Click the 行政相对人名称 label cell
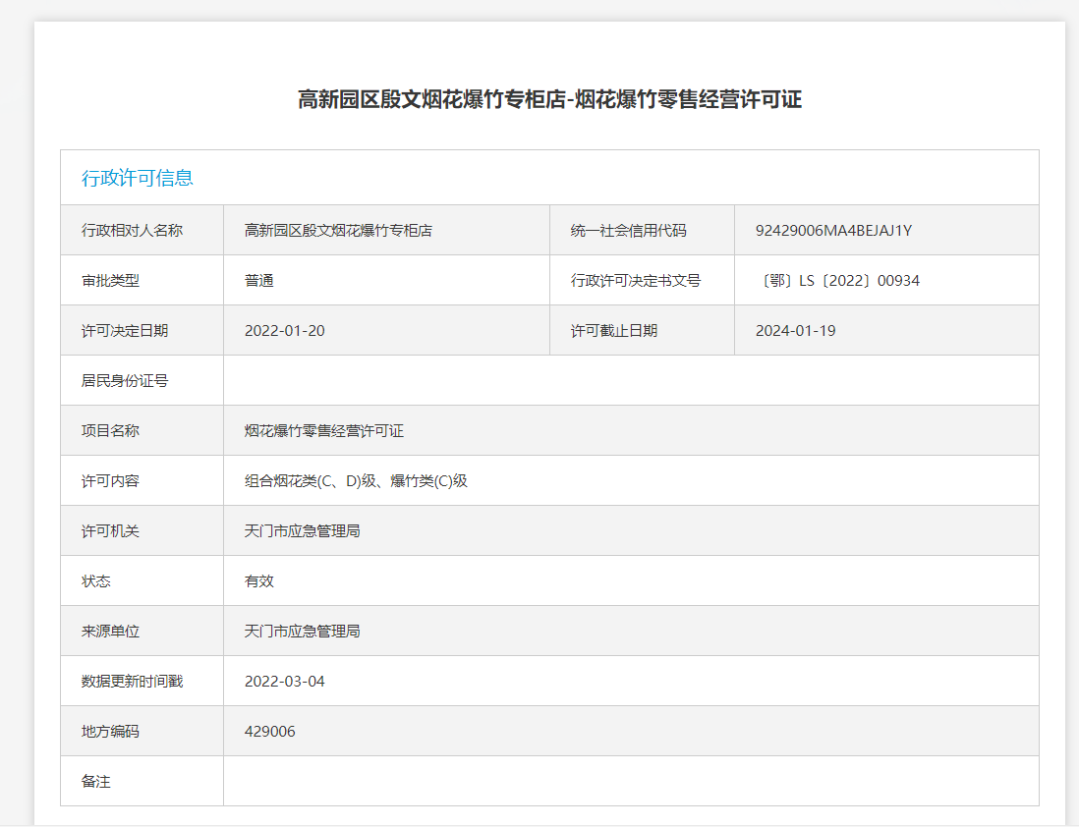This screenshot has height=827, width=1079. pyautogui.click(x=142, y=230)
